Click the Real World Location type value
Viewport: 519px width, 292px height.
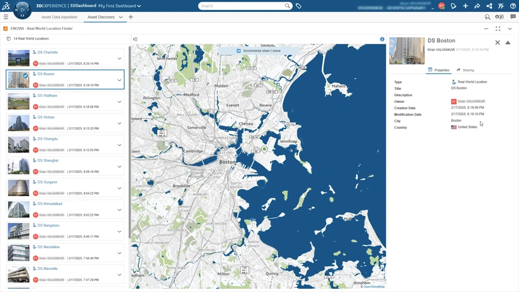click(x=473, y=82)
